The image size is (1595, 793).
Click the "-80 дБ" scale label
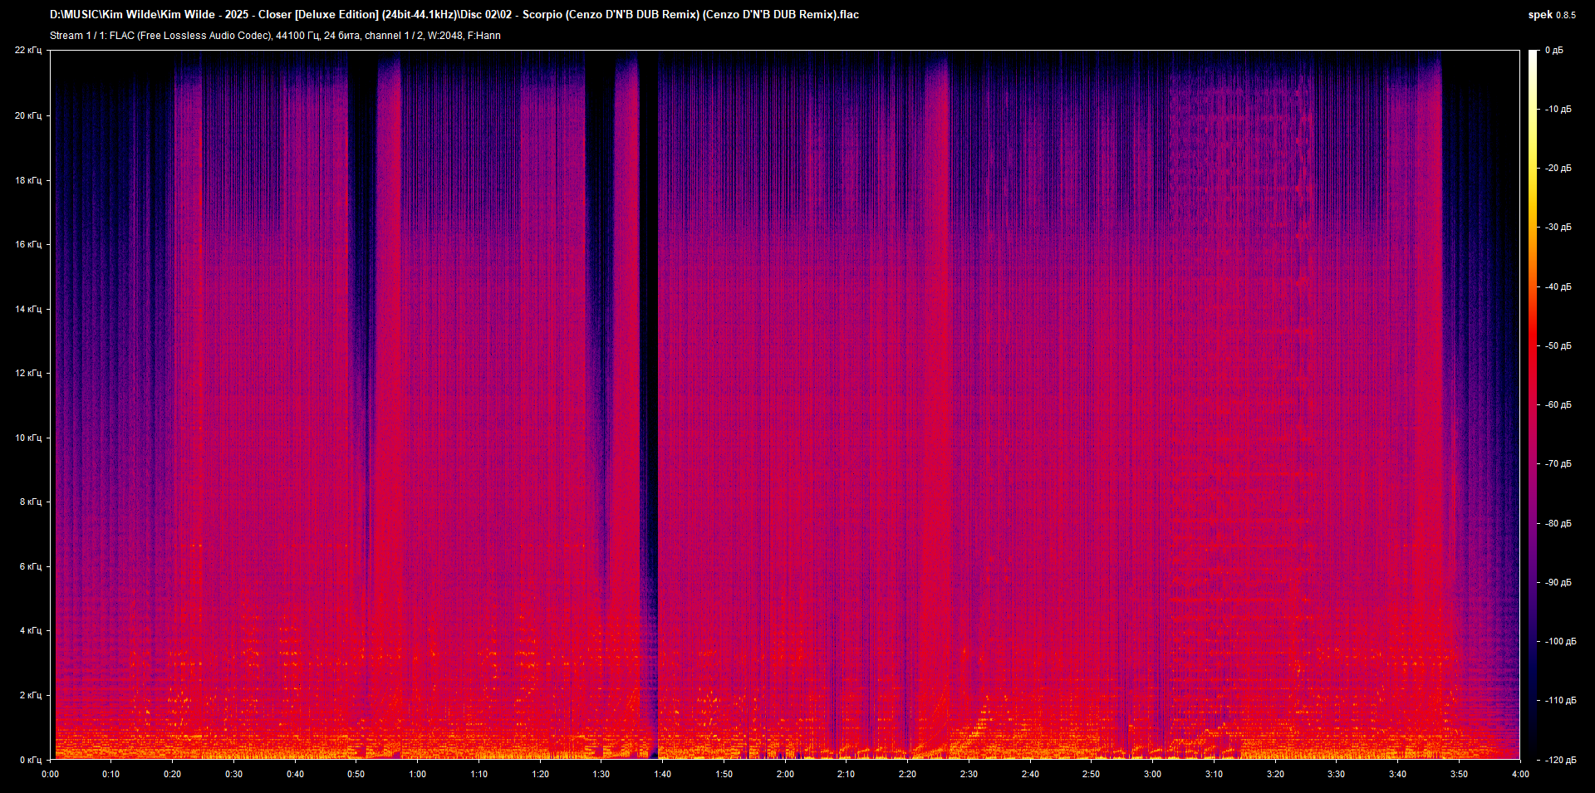(x=1557, y=524)
